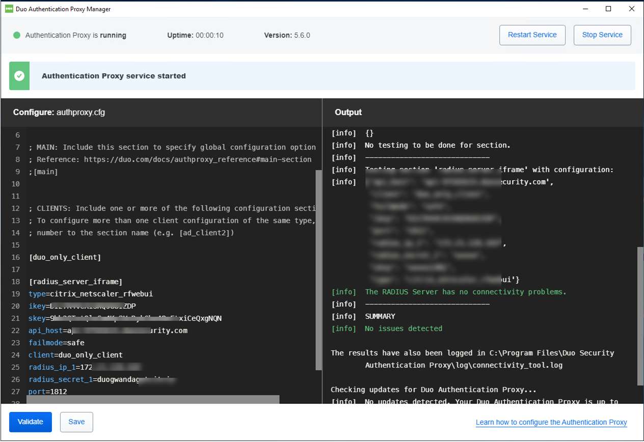Click 'Checking updates for Duo Authentication Proxy' line
The width and height of the screenshot is (644, 442).
point(434,390)
